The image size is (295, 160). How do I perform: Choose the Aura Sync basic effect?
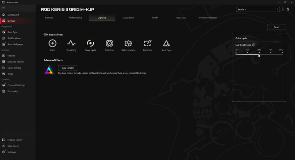(x=166, y=45)
